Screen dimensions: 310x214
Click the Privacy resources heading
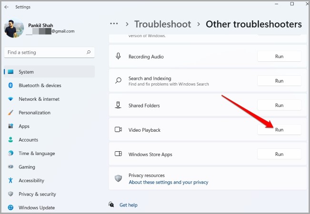coord(147,175)
